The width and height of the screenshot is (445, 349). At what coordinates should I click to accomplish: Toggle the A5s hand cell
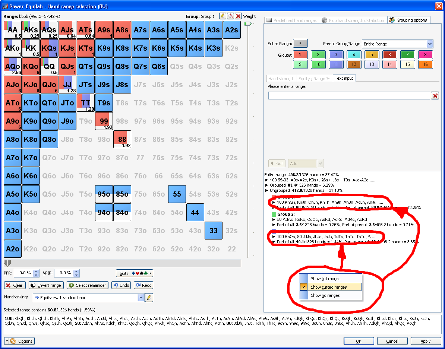tap(177, 30)
